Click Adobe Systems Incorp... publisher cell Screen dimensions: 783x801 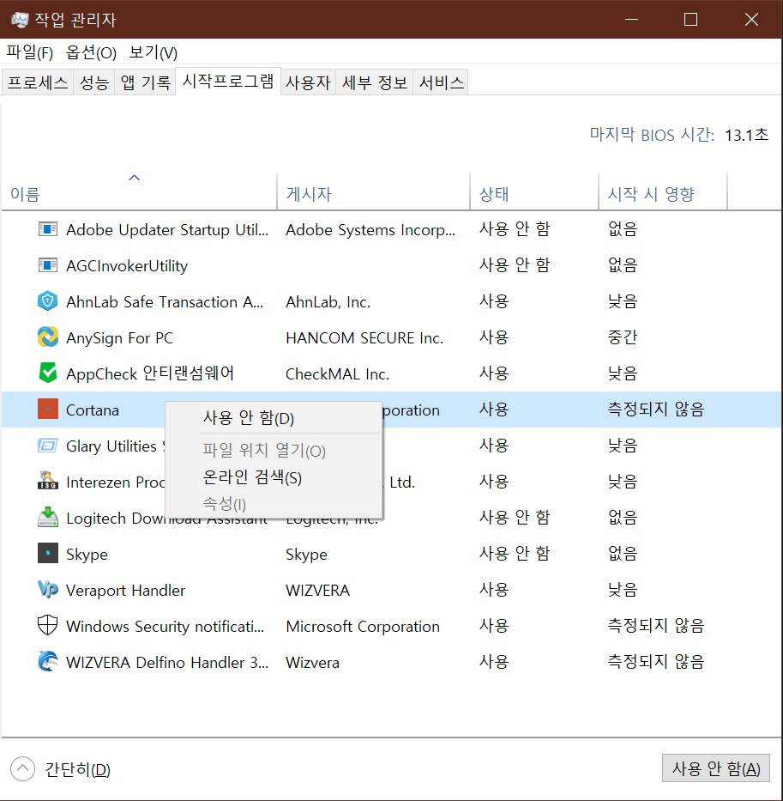click(370, 230)
